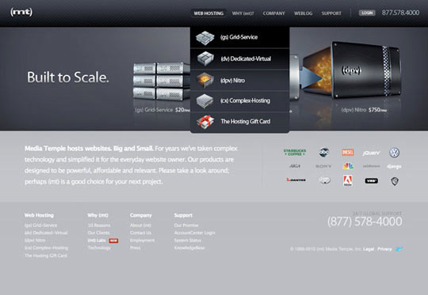Open the WHY (mt)? navigation menu

tap(243, 13)
